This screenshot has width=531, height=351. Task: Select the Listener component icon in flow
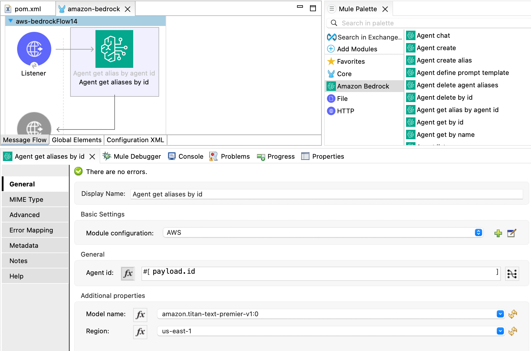click(34, 49)
